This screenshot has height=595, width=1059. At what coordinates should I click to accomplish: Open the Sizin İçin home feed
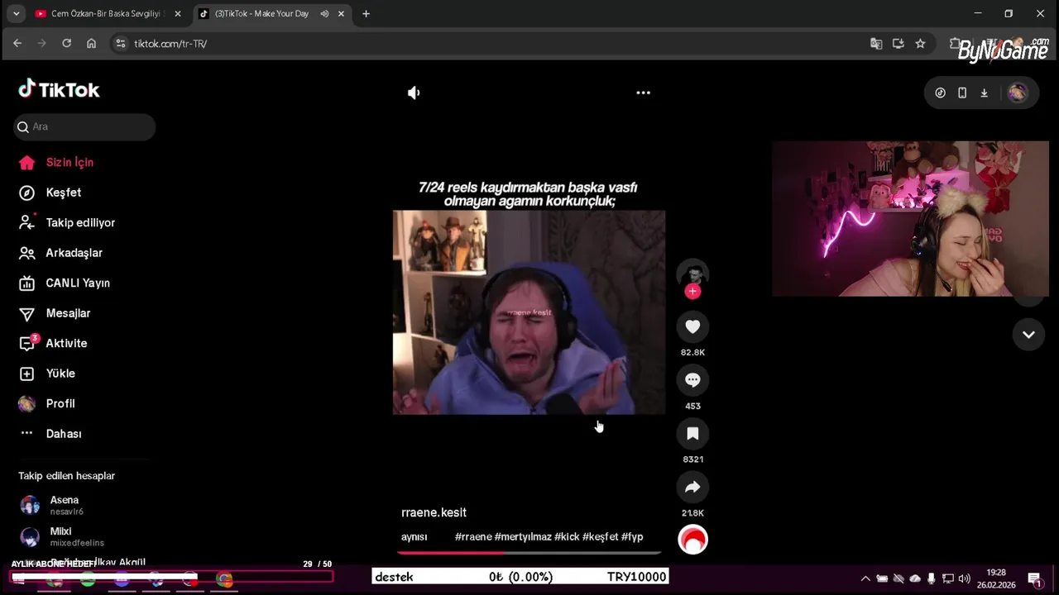[56, 163]
